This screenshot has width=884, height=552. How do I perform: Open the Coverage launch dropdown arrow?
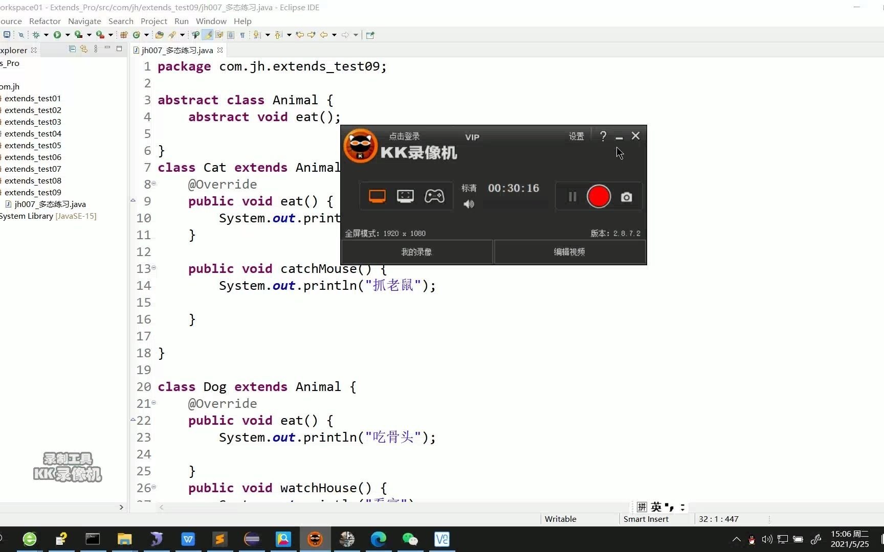[x=89, y=35]
